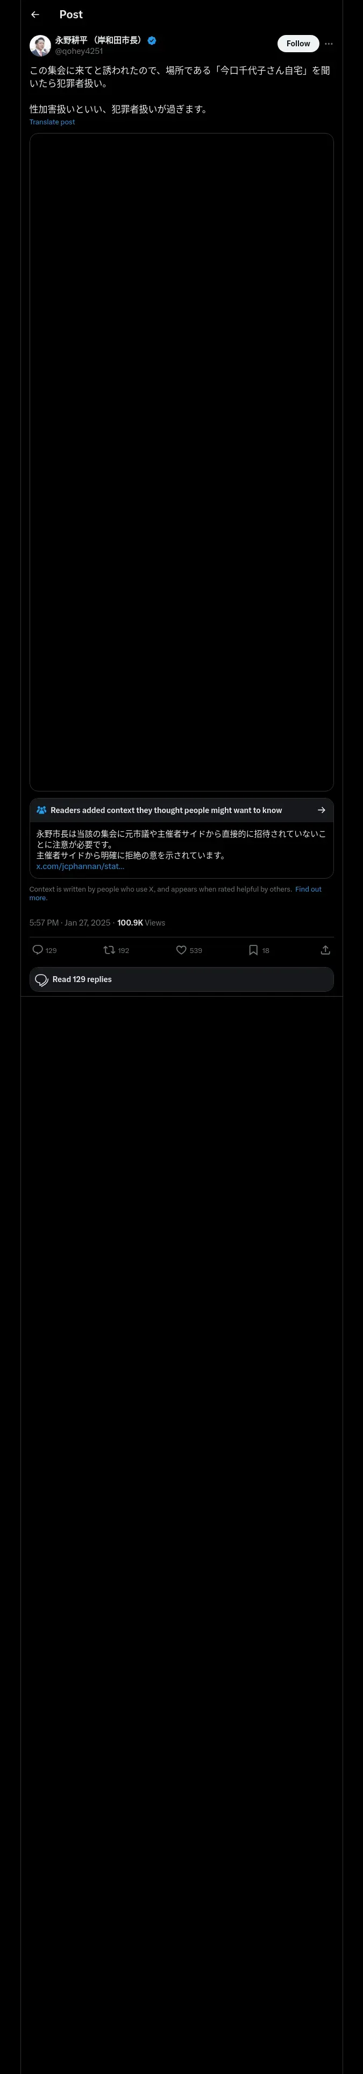Open the large embedded media area
The height and width of the screenshot is (2074, 363).
pyautogui.click(x=181, y=462)
